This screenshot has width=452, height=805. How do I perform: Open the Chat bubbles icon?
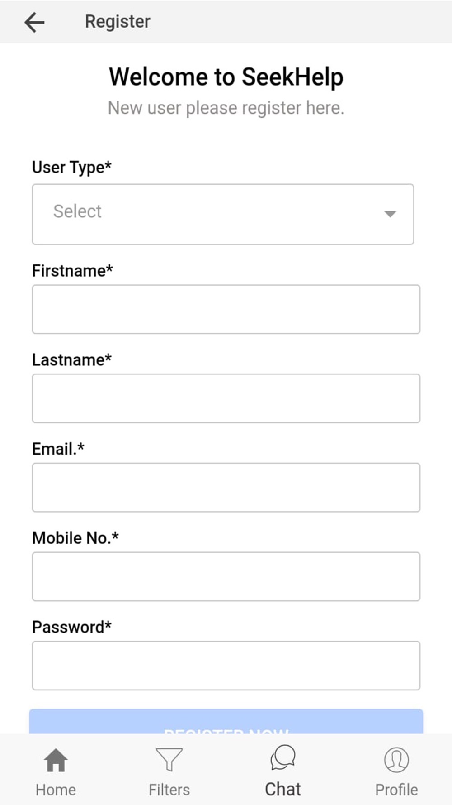(x=283, y=757)
